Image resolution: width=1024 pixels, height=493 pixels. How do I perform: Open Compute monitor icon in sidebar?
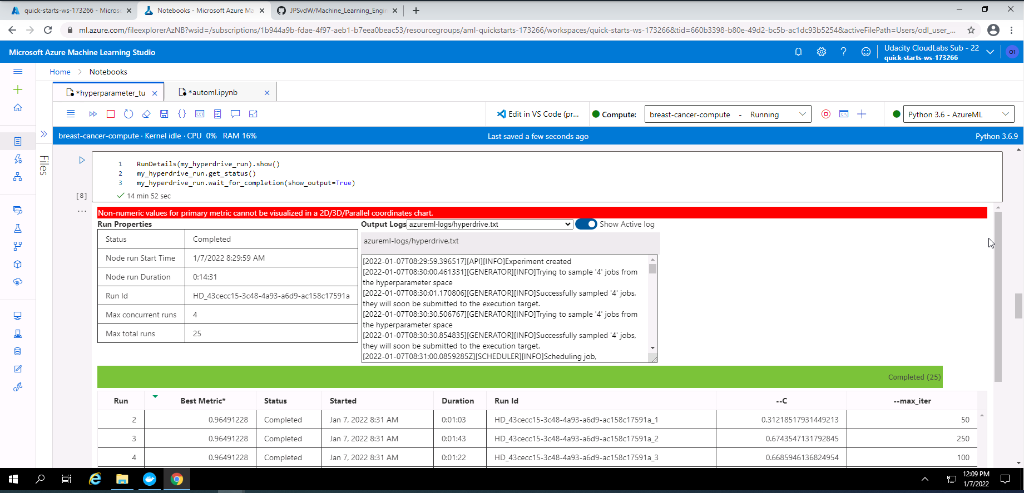[18, 316]
